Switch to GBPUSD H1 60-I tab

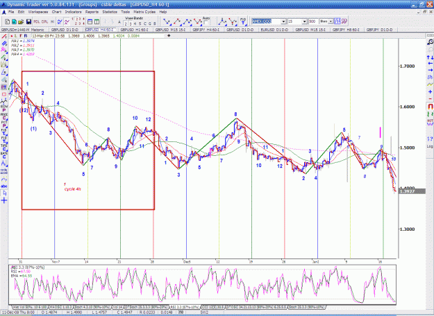click(135, 30)
